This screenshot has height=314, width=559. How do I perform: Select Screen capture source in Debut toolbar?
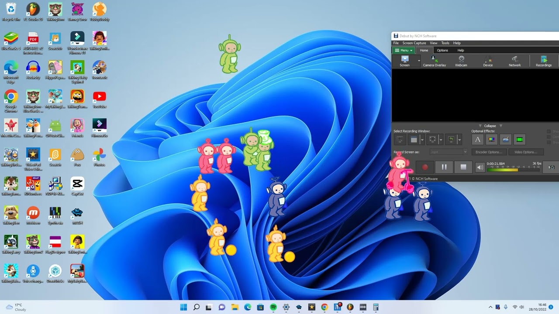405,61
